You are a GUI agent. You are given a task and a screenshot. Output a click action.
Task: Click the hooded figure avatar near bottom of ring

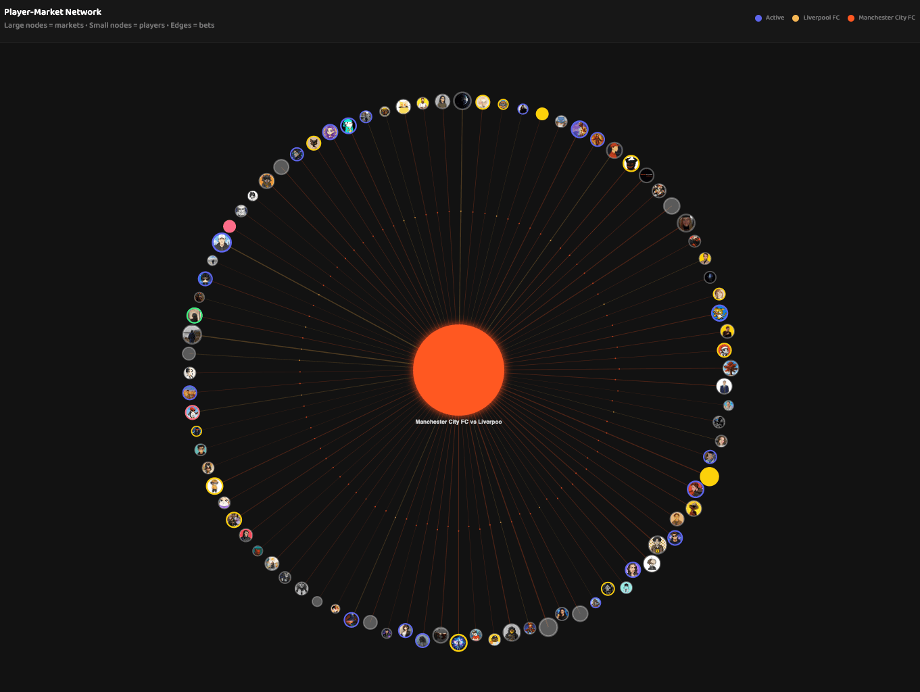point(512,633)
